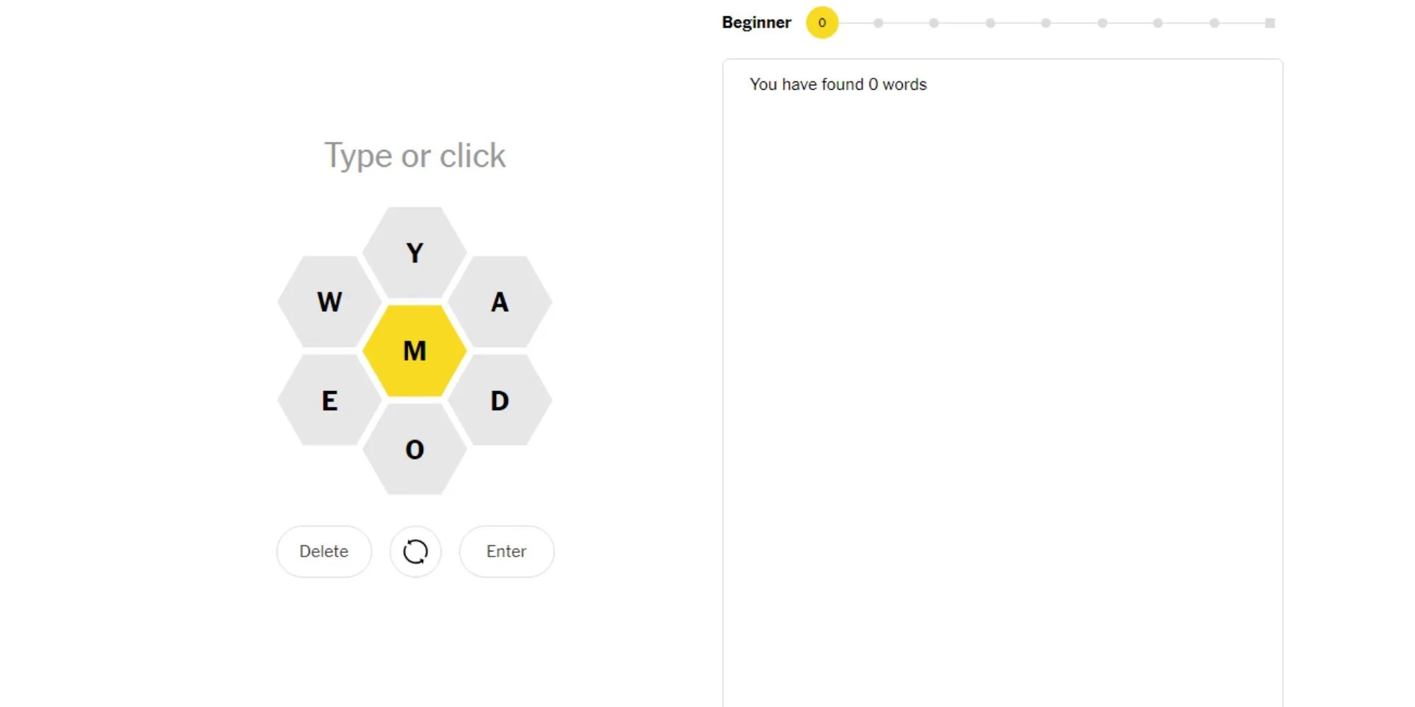The image size is (1415, 707).
Task: Click the Enter button
Action: (x=507, y=551)
